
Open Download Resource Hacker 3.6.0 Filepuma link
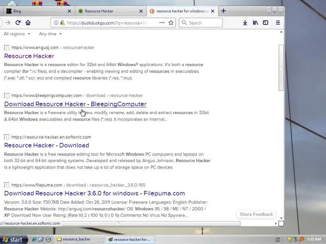[x=94, y=193]
